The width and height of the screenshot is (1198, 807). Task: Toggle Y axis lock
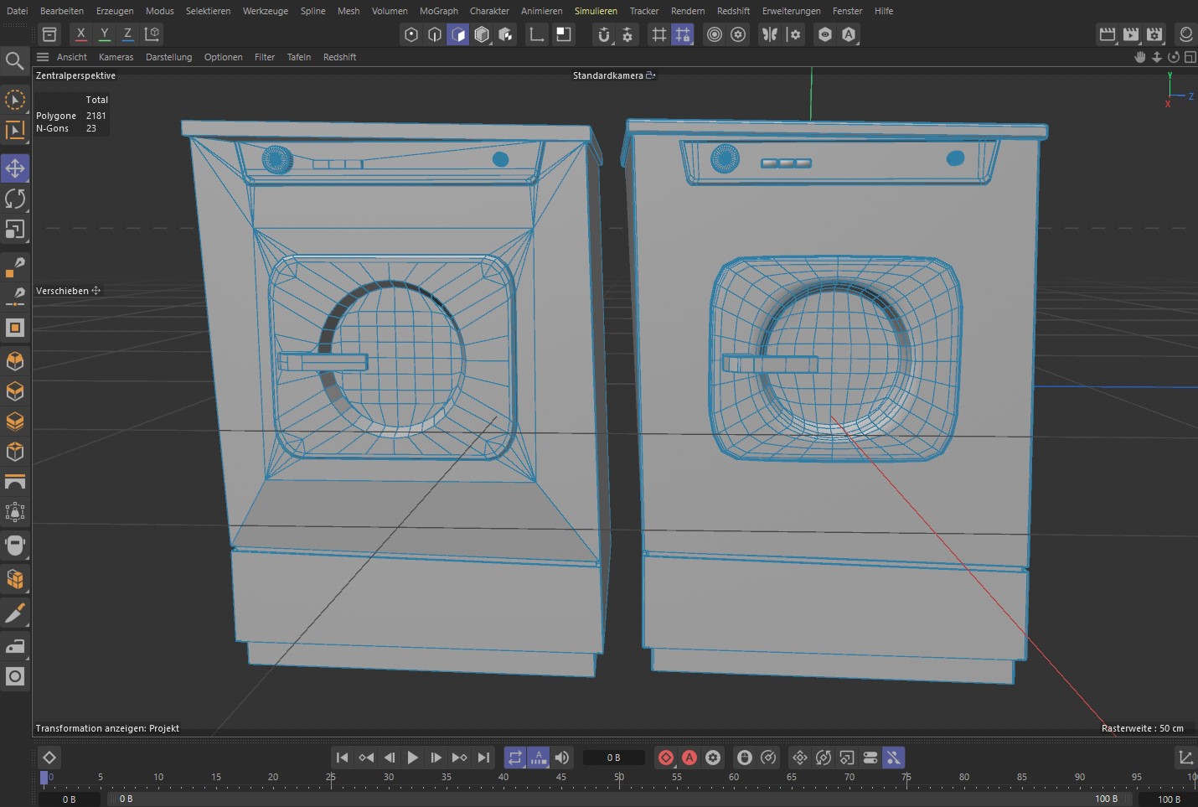point(104,34)
